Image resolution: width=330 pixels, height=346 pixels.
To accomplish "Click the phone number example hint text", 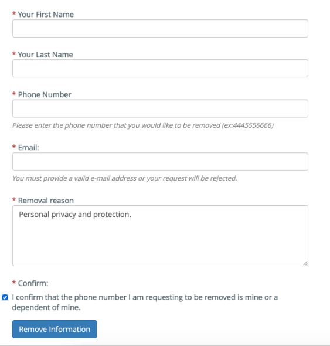I will tap(143, 125).
